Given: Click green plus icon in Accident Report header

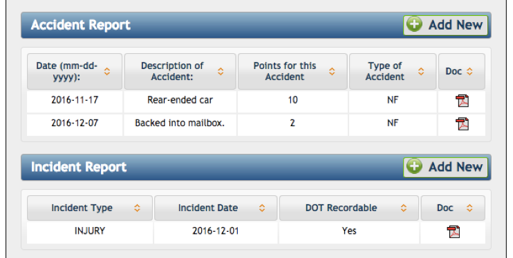Looking at the screenshot, I should pos(414,25).
